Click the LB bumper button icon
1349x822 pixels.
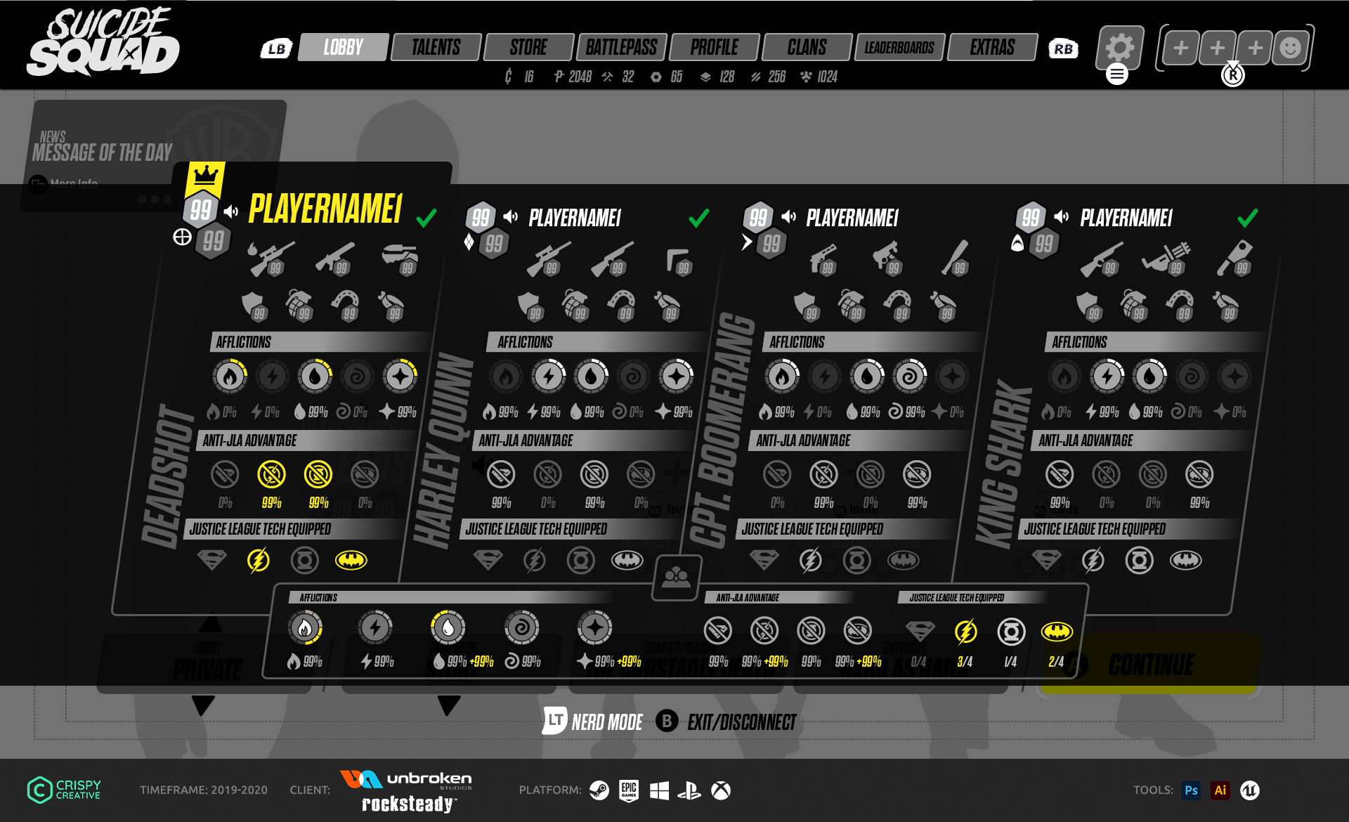pos(276,48)
